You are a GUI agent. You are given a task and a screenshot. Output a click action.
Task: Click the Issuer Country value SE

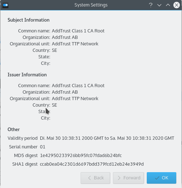(x=54, y=105)
